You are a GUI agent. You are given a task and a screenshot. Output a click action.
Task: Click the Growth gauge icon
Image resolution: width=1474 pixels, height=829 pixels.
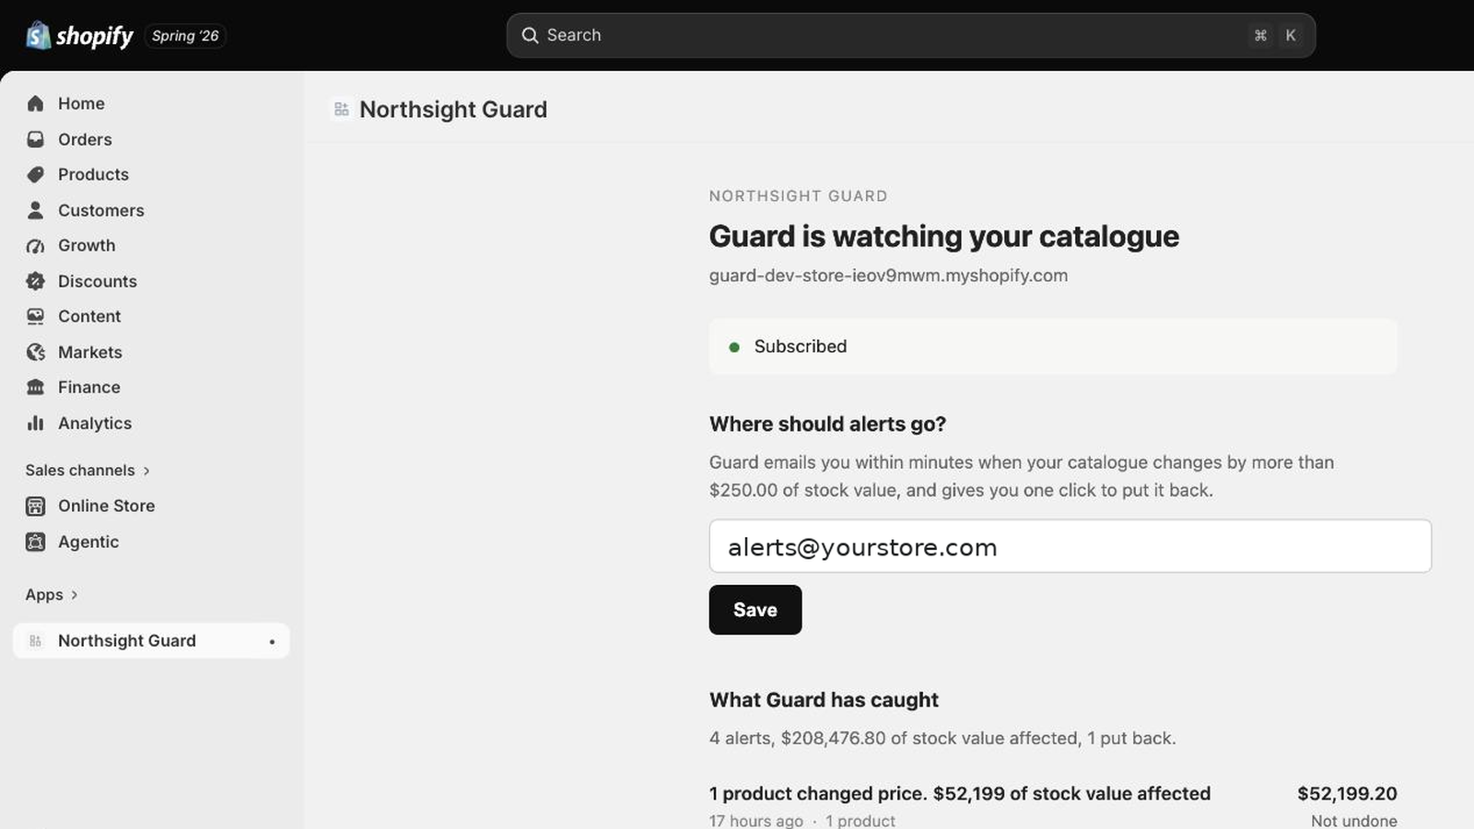coord(35,245)
